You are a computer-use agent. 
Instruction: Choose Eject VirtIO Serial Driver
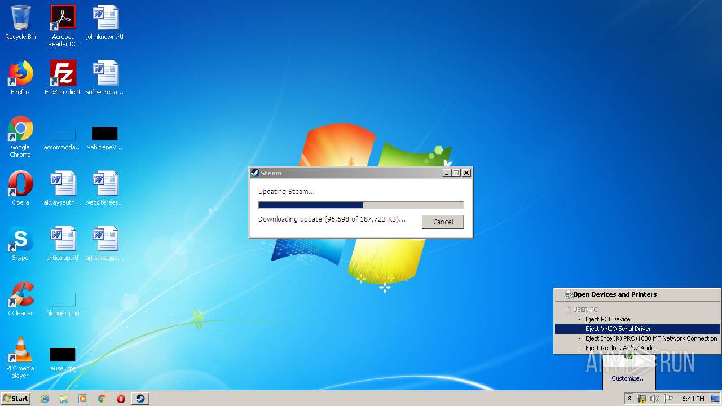[637, 329]
